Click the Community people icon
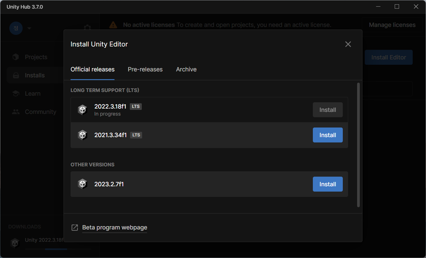The image size is (426, 258). pos(16,111)
